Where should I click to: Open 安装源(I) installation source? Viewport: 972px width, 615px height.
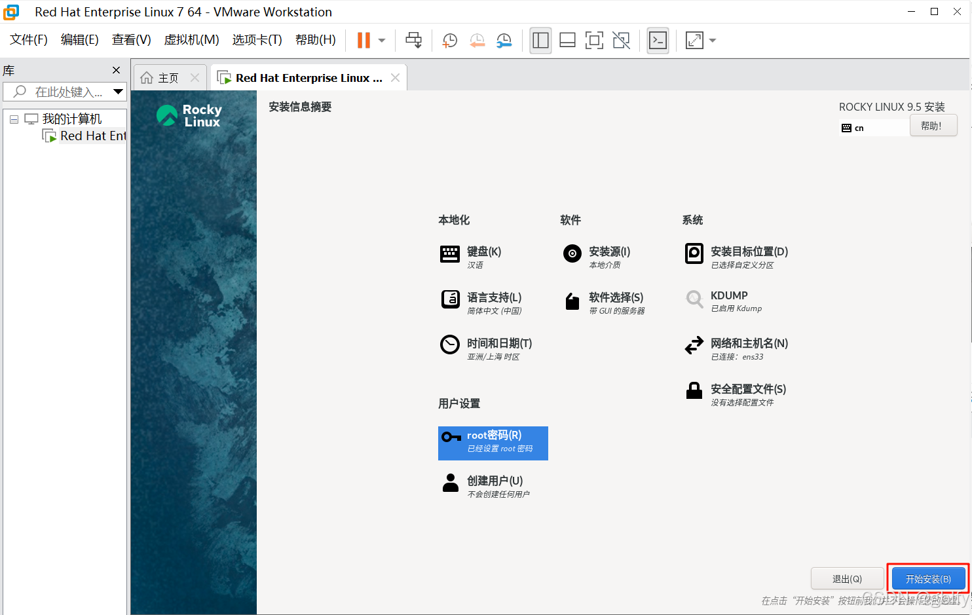pos(597,257)
